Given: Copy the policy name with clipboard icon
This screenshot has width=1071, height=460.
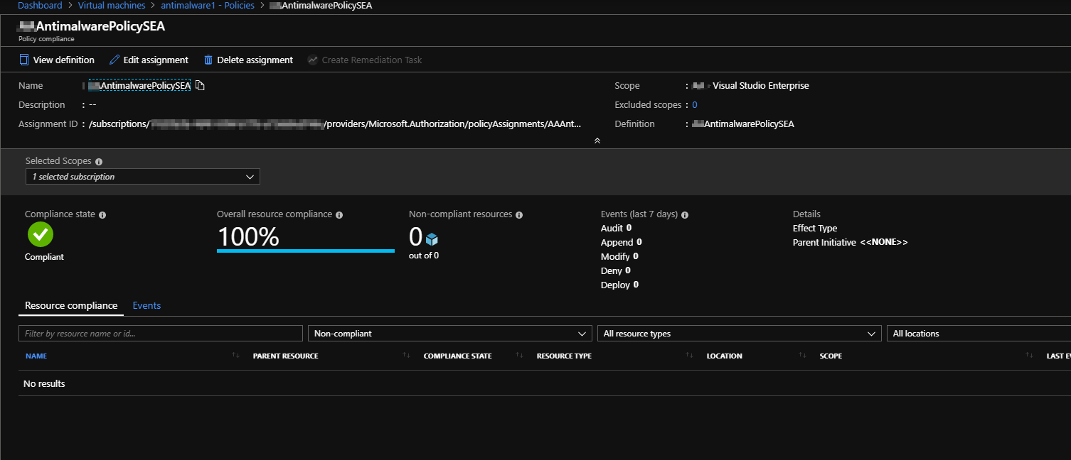Looking at the screenshot, I should (x=200, y=86).
